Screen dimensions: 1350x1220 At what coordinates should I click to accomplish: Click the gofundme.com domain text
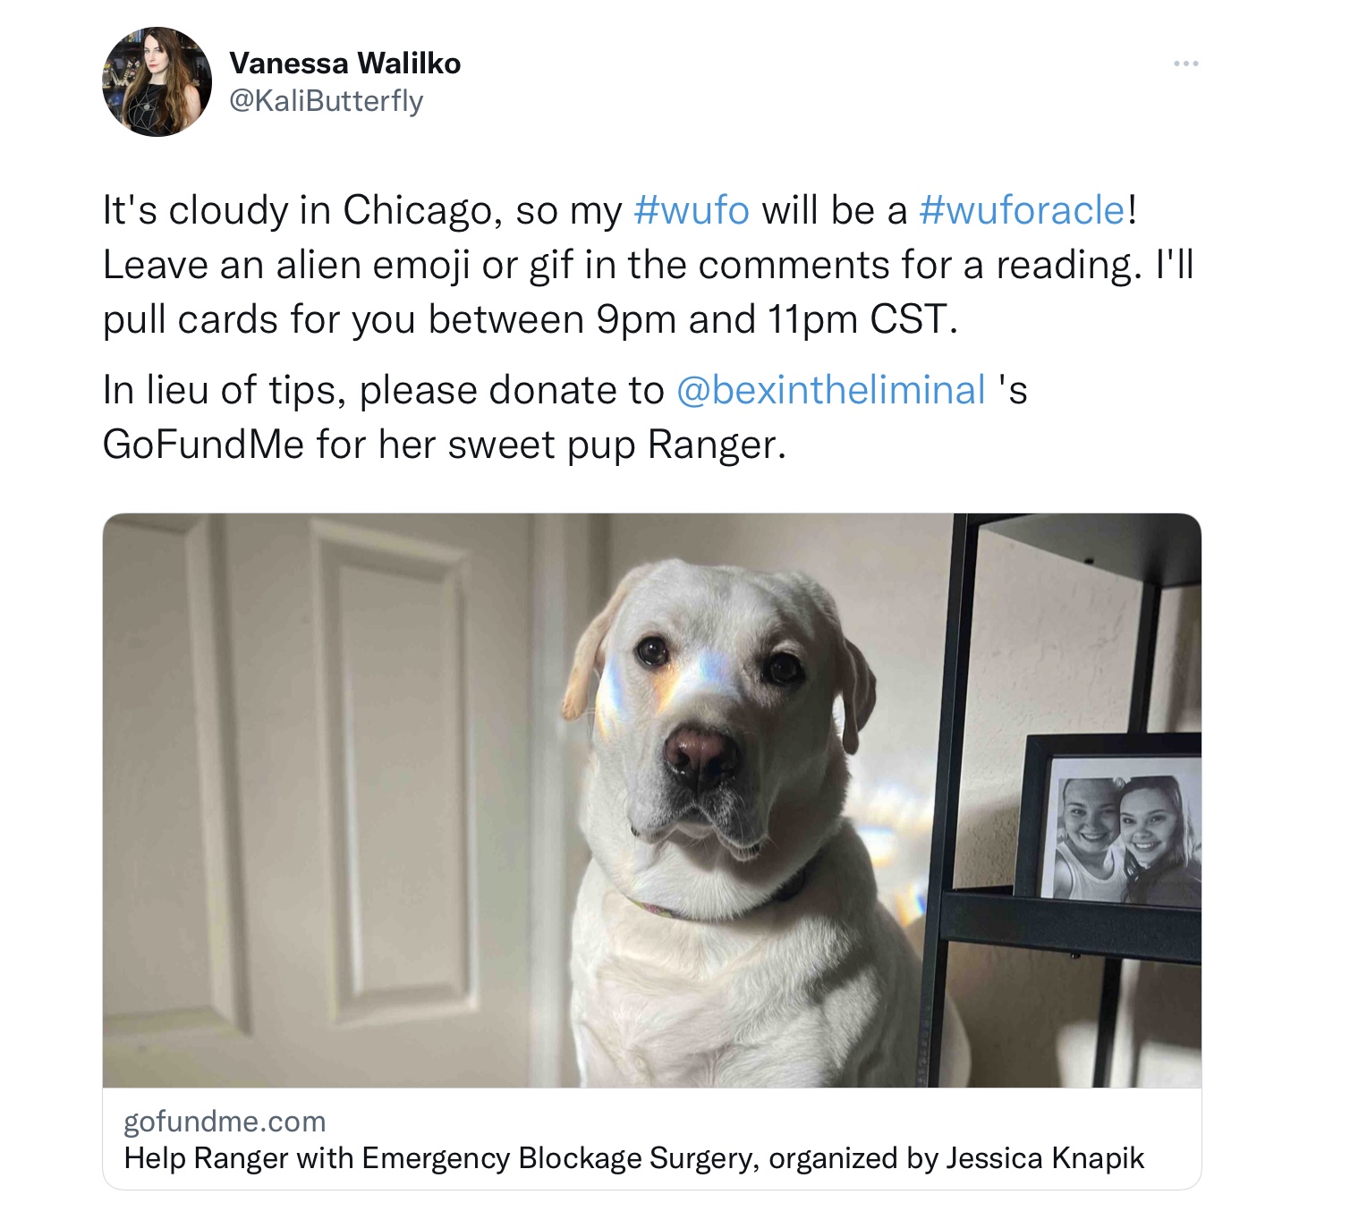pos(225,1121)
